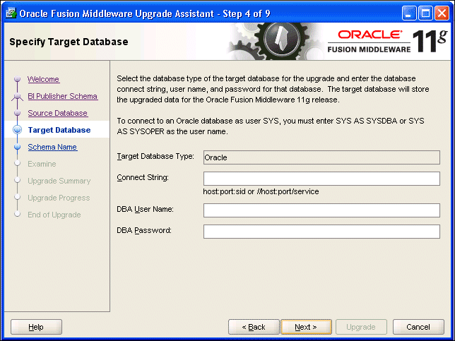The image size is (455, 341).
Task: Go to the BI Publisher Schema step
Action: click(x=63, y=96)
